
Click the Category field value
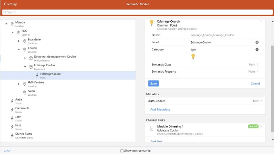tap(193, 50)
